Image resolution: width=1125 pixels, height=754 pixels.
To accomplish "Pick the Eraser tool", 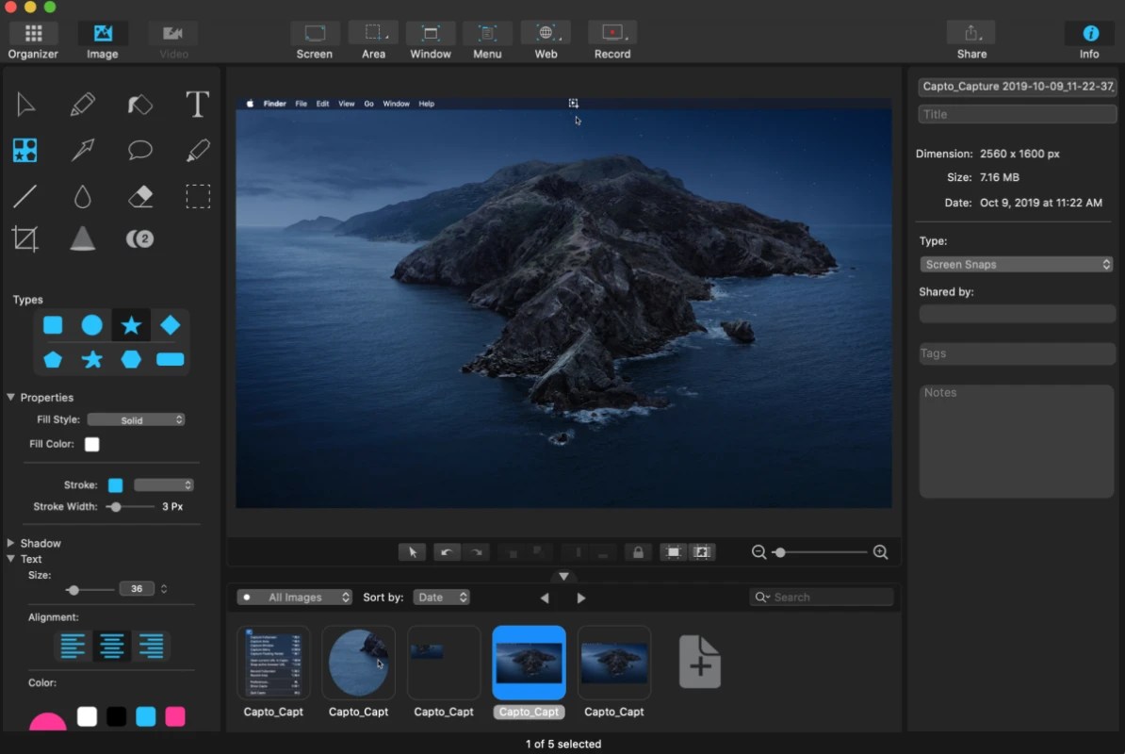I will coord(140,195).
